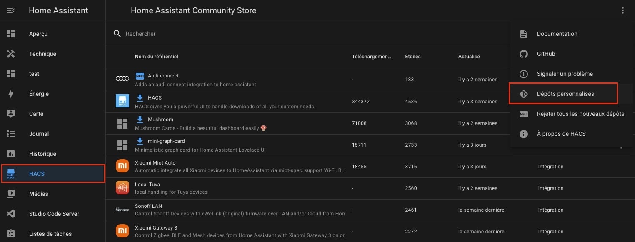Click the Home Assistant sidebar title
635x242 pixels.
[x=58, y=11]
